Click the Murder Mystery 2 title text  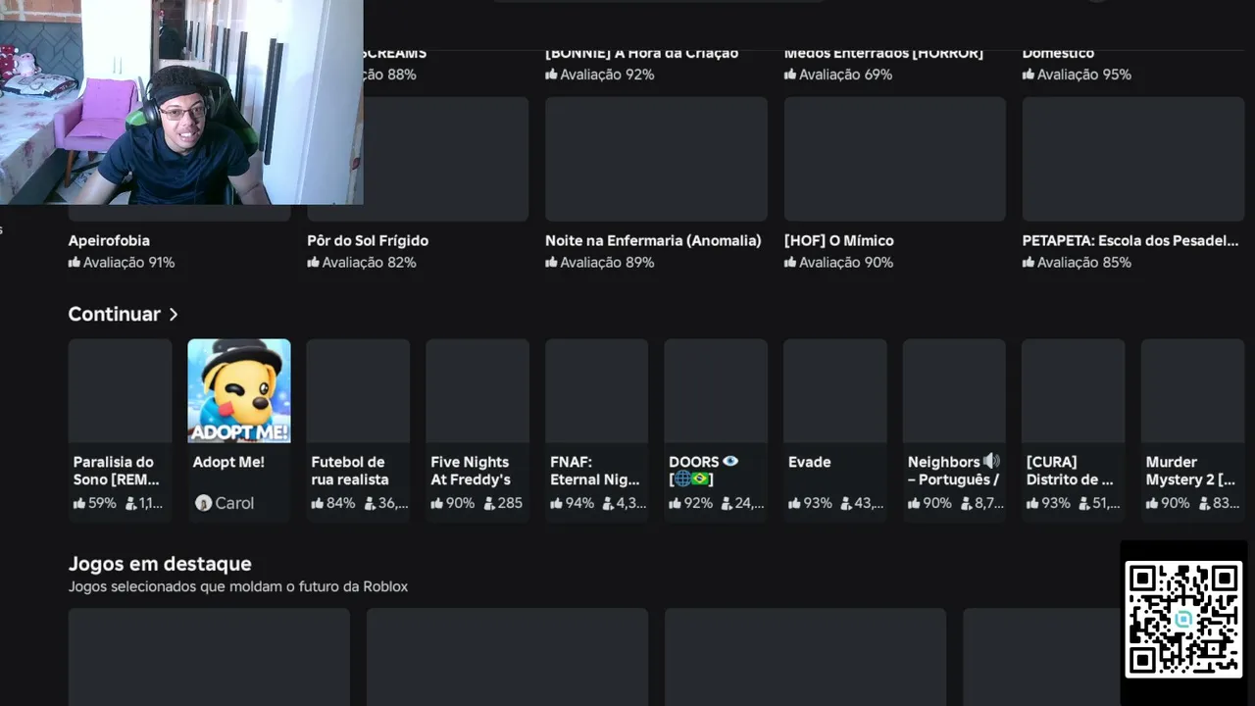pos(1190,471)
